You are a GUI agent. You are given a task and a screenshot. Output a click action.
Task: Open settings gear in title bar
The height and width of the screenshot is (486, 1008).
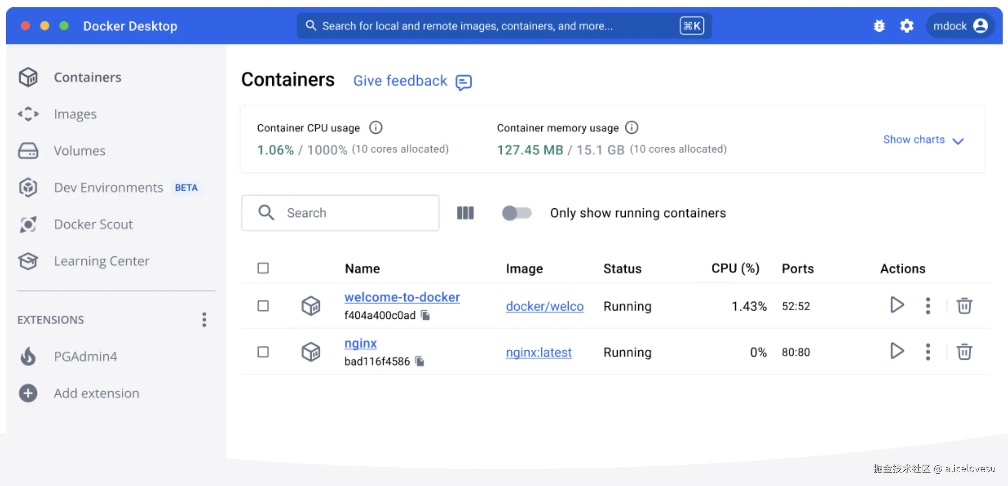(906, 26)
